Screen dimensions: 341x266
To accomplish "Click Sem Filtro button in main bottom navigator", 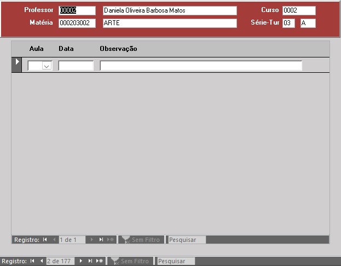I will (x=130, y=261).
